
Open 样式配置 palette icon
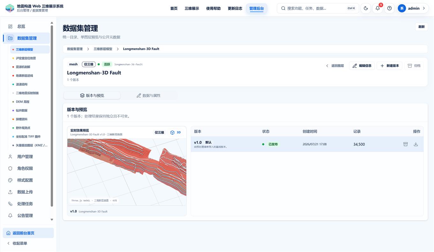tap(10, 180)
